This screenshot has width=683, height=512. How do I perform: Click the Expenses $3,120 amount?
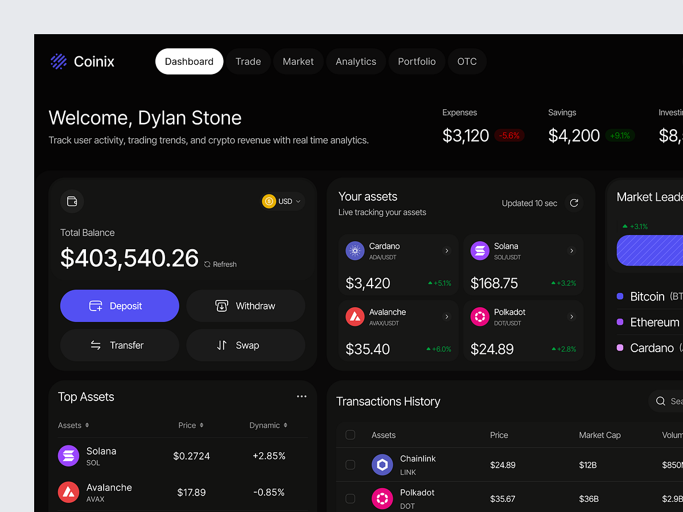[x=466, y=135]
